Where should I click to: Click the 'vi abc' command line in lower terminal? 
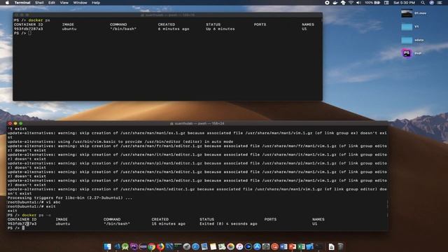tap(34, 202)
